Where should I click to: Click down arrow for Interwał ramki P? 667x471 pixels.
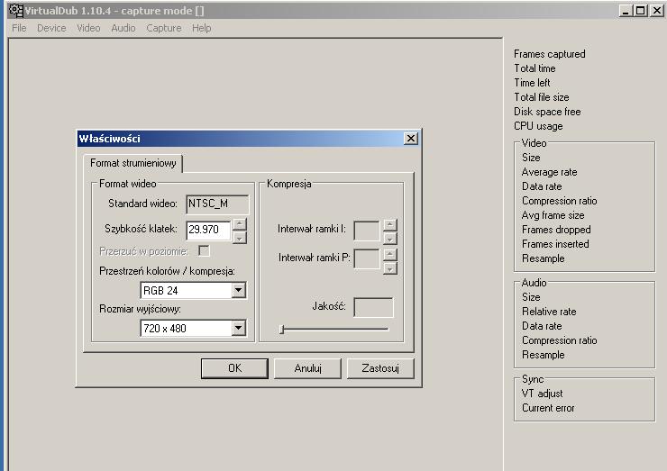[389, 267]
